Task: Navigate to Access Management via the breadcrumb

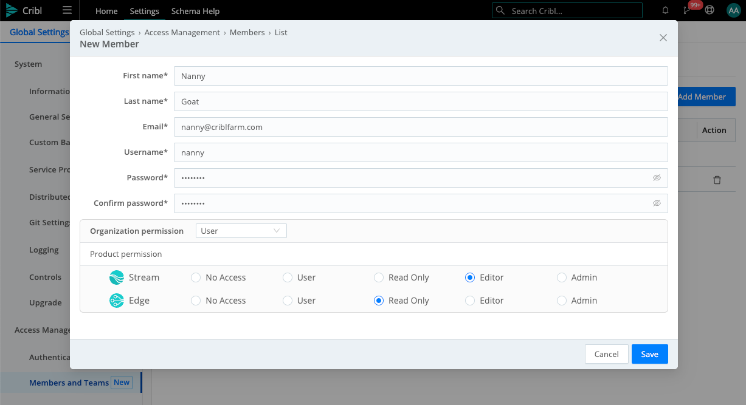Action: [x=182, y=32]
